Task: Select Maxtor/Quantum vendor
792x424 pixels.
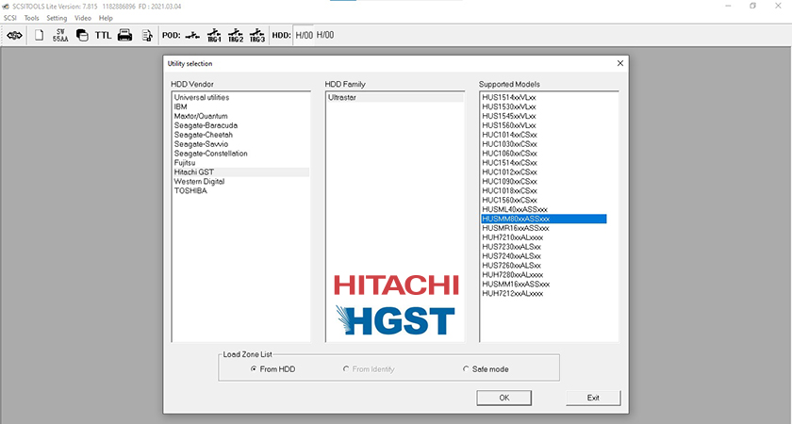Action: tap(241, 116)
